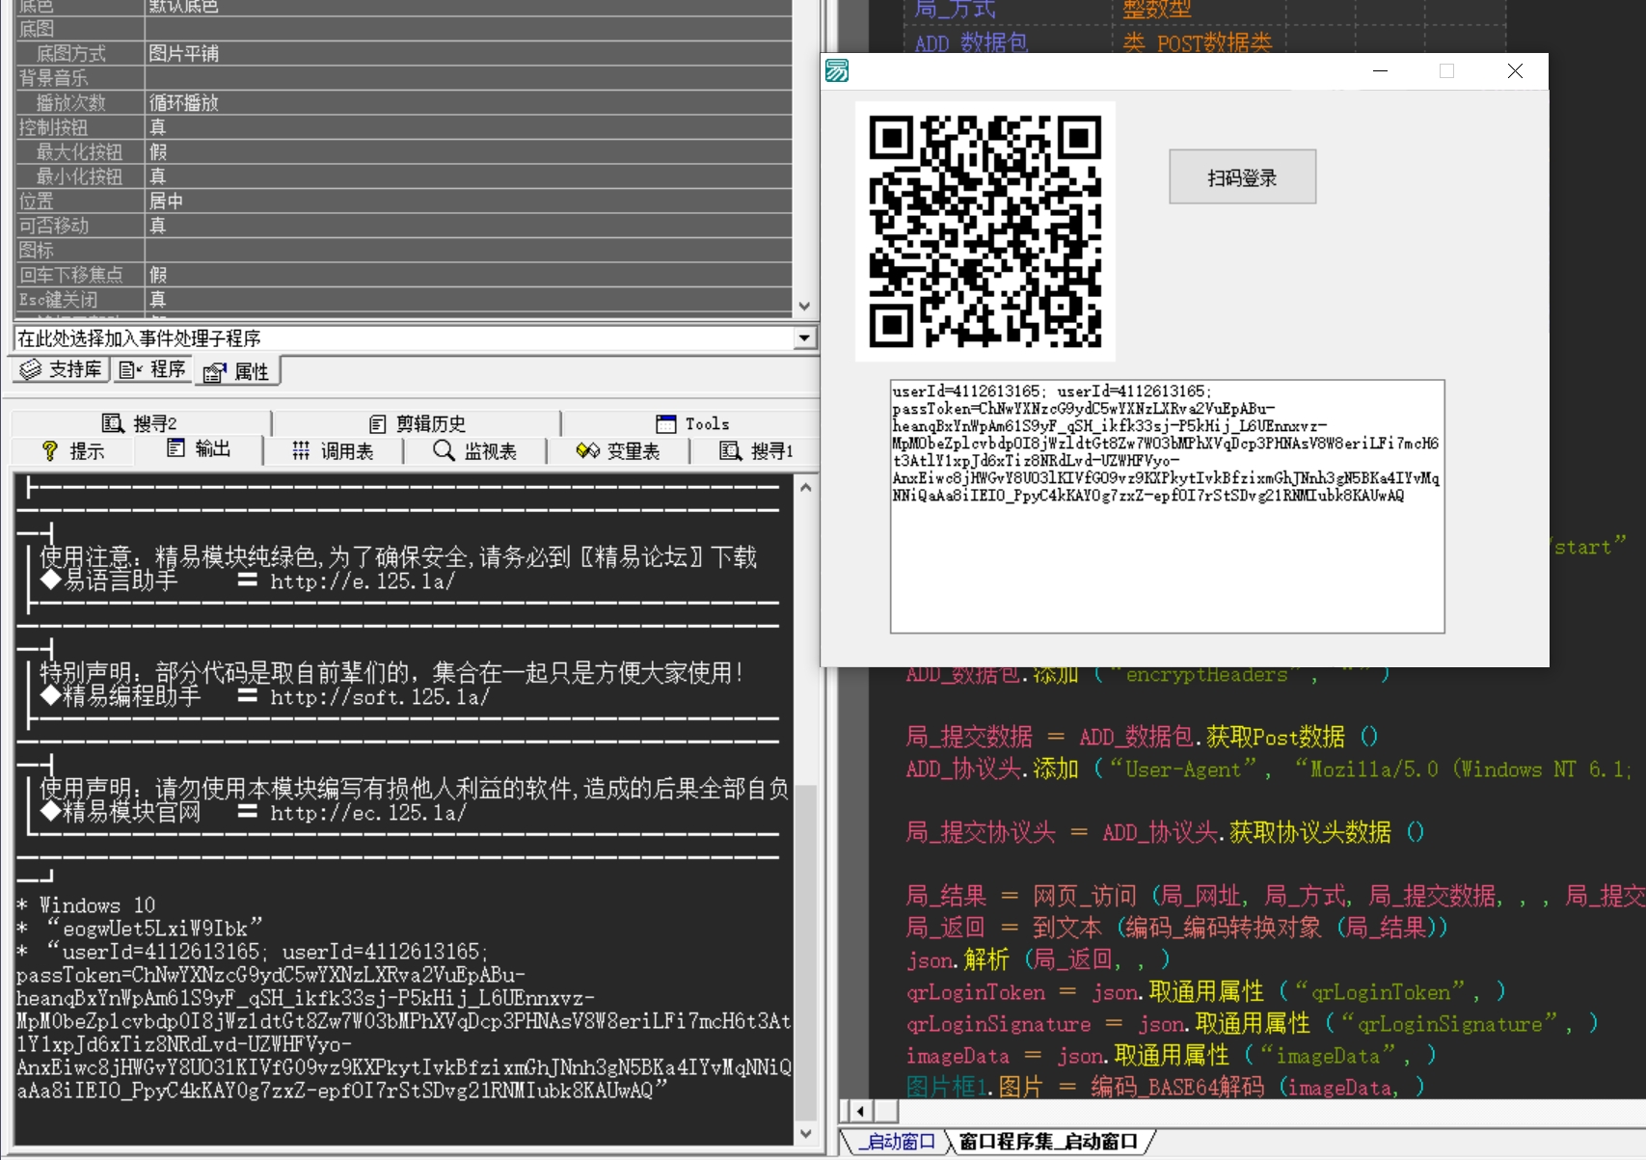Screen dimensions: 1646x1160
Task: Select the 底图方式 property row
Action: coord(403,53)
